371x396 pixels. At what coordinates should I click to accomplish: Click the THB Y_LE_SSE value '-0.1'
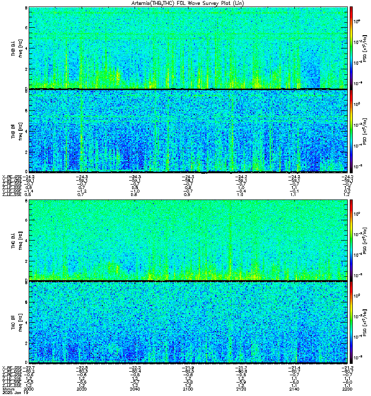pos(294,191)
